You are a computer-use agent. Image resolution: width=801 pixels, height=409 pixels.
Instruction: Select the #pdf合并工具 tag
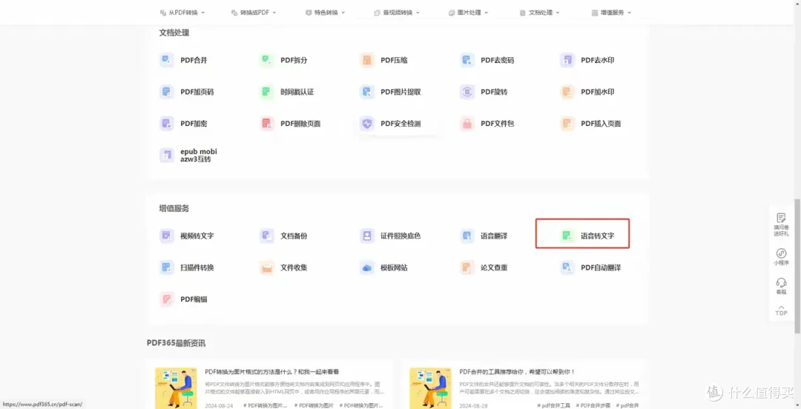(x=554, y=405)
